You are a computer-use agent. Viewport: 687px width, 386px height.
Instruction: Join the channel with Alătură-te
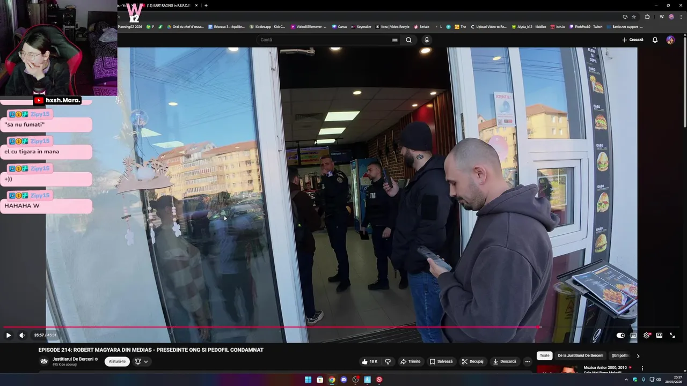click(x=117, y=361)
